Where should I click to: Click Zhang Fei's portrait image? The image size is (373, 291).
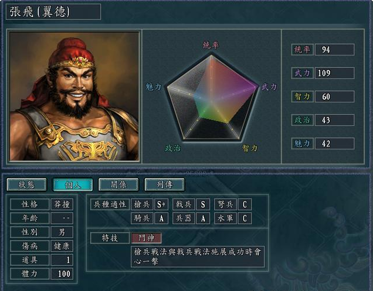74,96
